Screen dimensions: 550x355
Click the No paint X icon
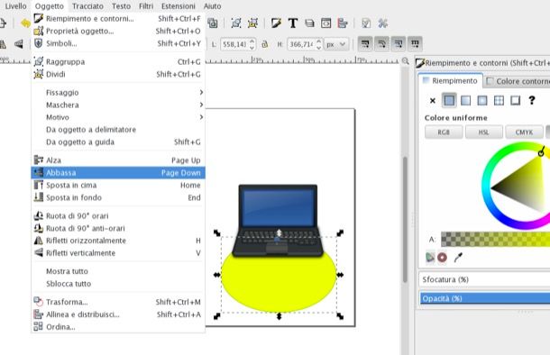[433, 101]
